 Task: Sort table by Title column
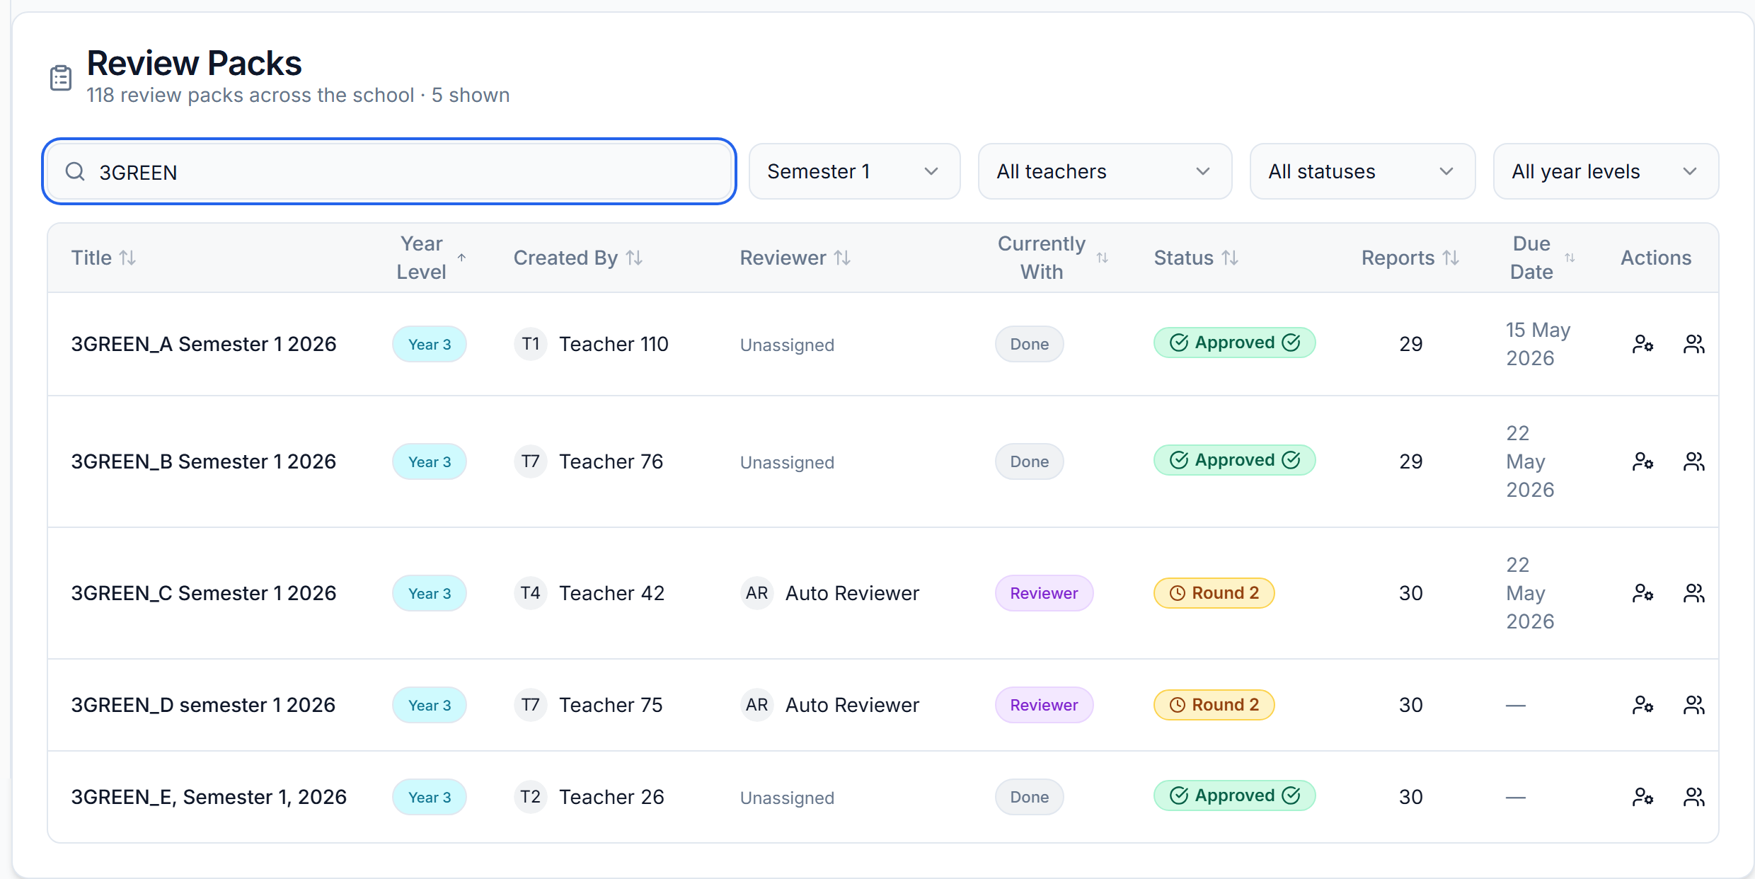pos(103,258)
